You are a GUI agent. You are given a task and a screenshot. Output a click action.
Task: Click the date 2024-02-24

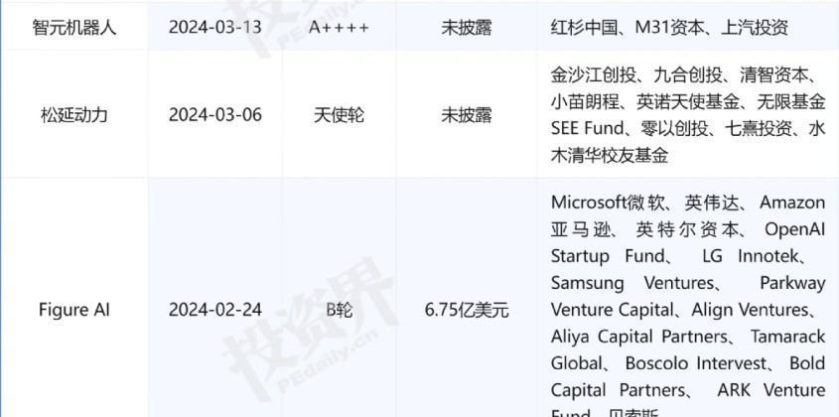click(x=215, y=310)
